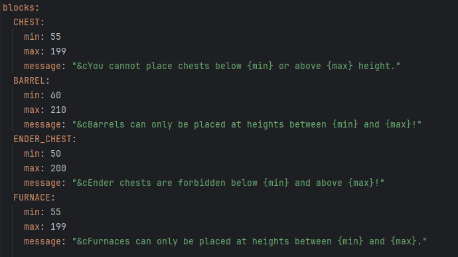The height and width of the screenshot is (257, 458).
Task: Select the BARREL key line
Action: (32, 81)
